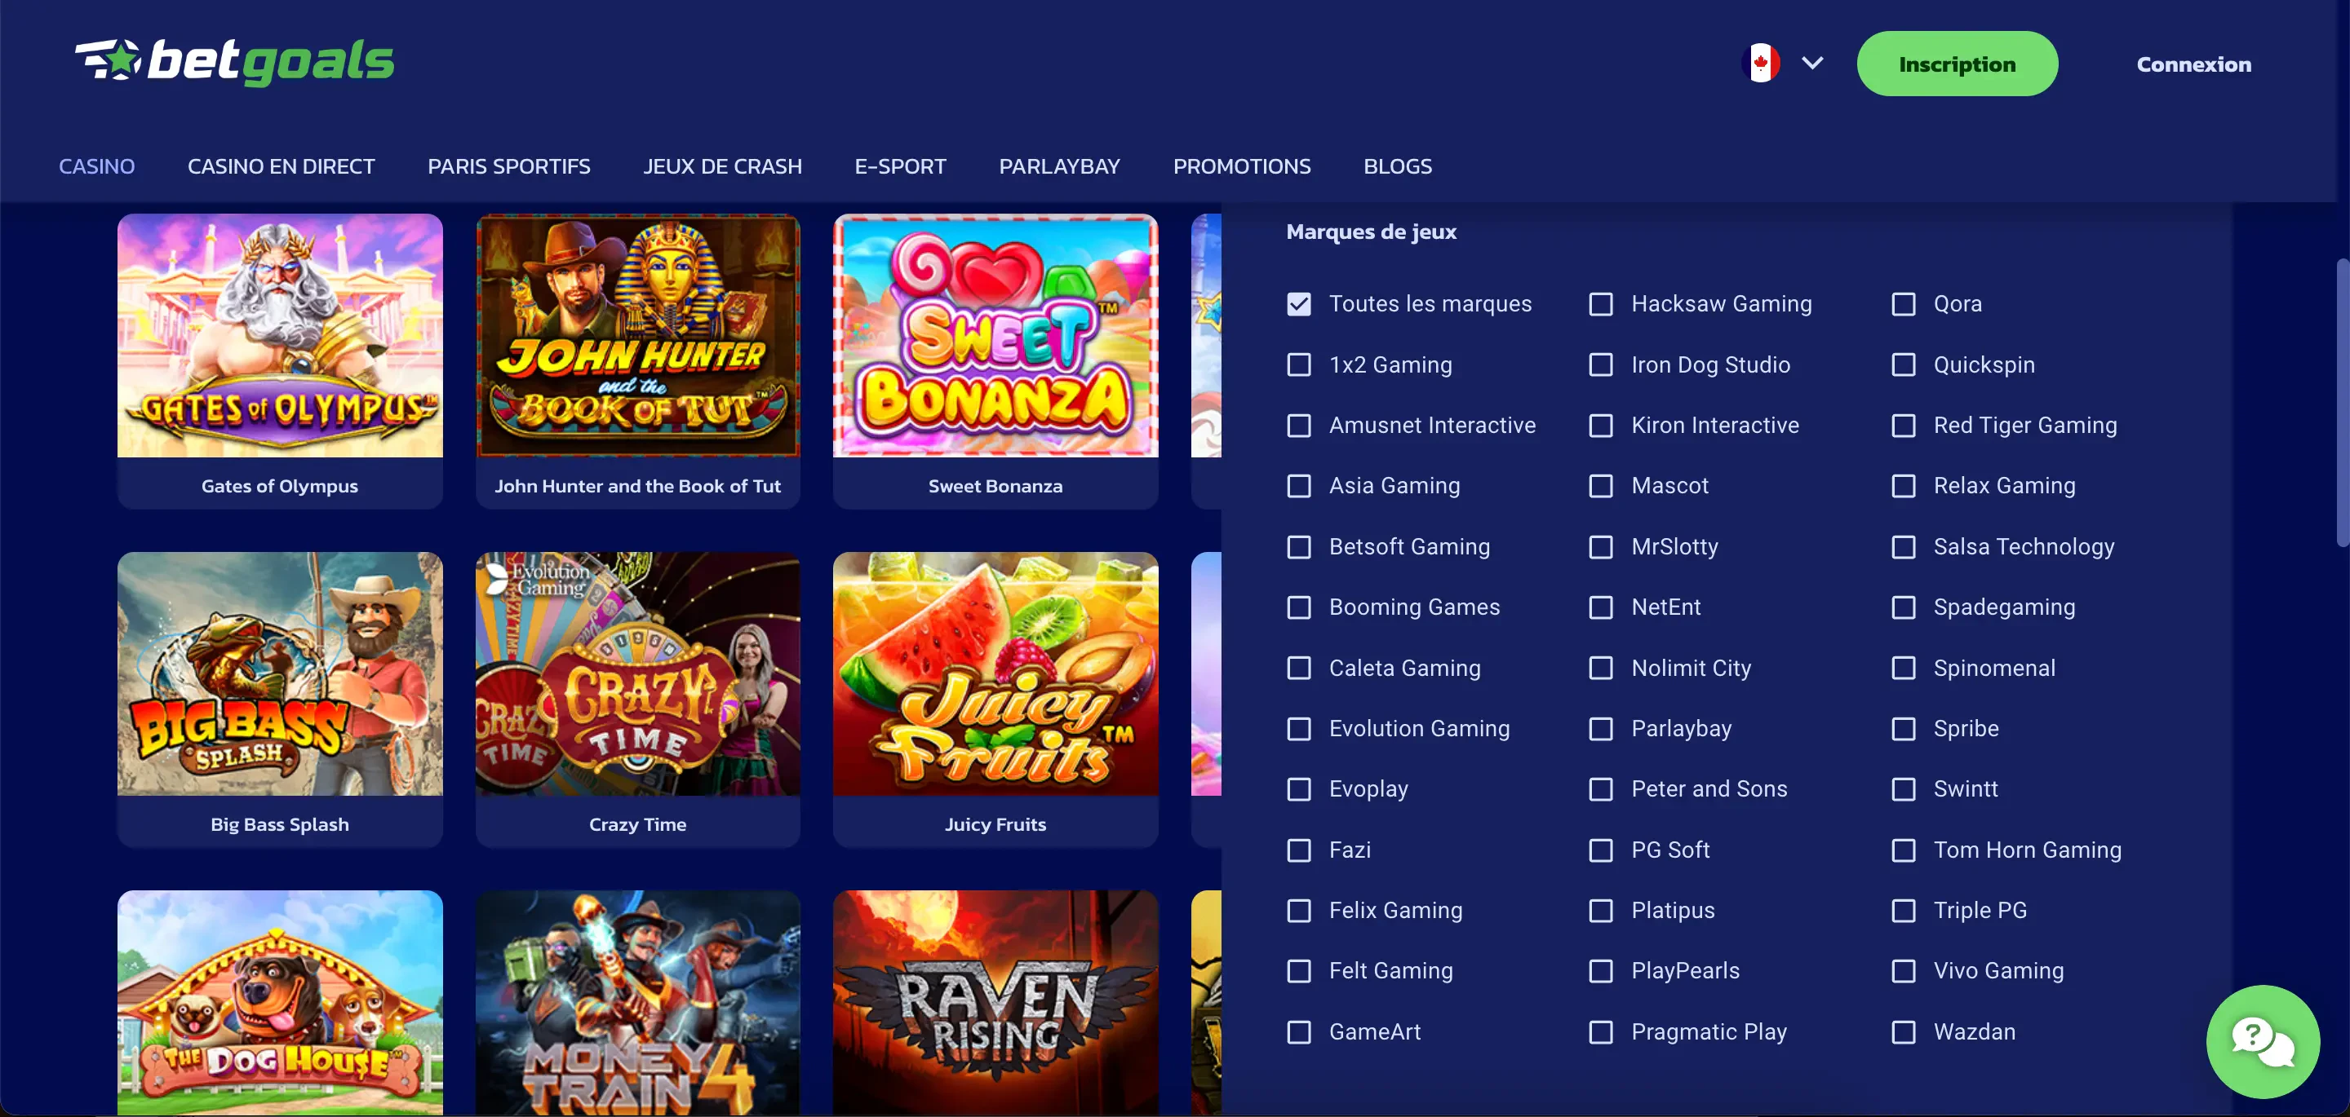
Task: Click the Connexion link
Action: click(2193, 64)
